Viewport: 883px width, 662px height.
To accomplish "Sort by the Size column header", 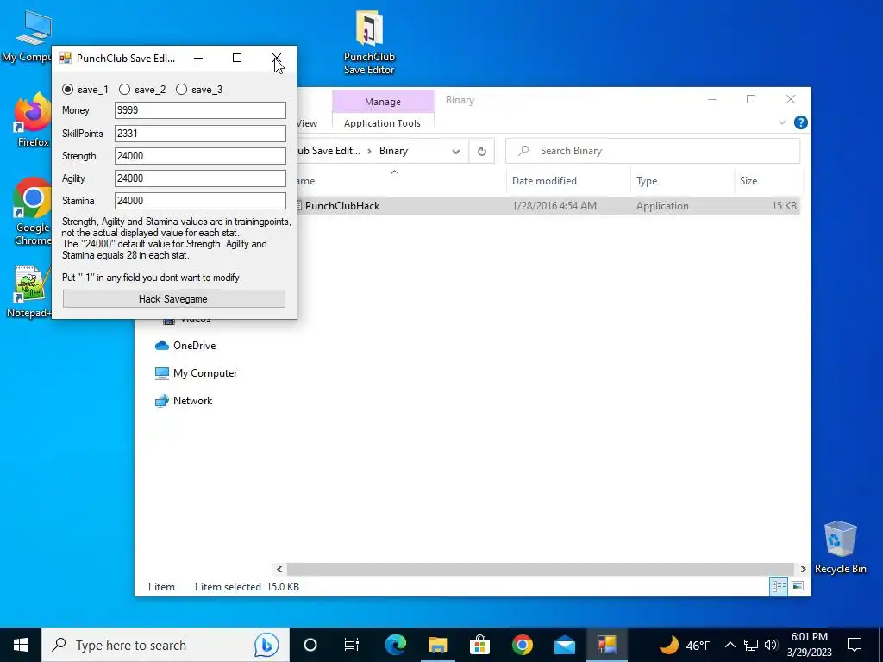I will click(767, 181).
